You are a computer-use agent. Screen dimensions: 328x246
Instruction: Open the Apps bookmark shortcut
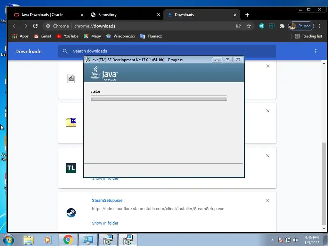point(20,36)
